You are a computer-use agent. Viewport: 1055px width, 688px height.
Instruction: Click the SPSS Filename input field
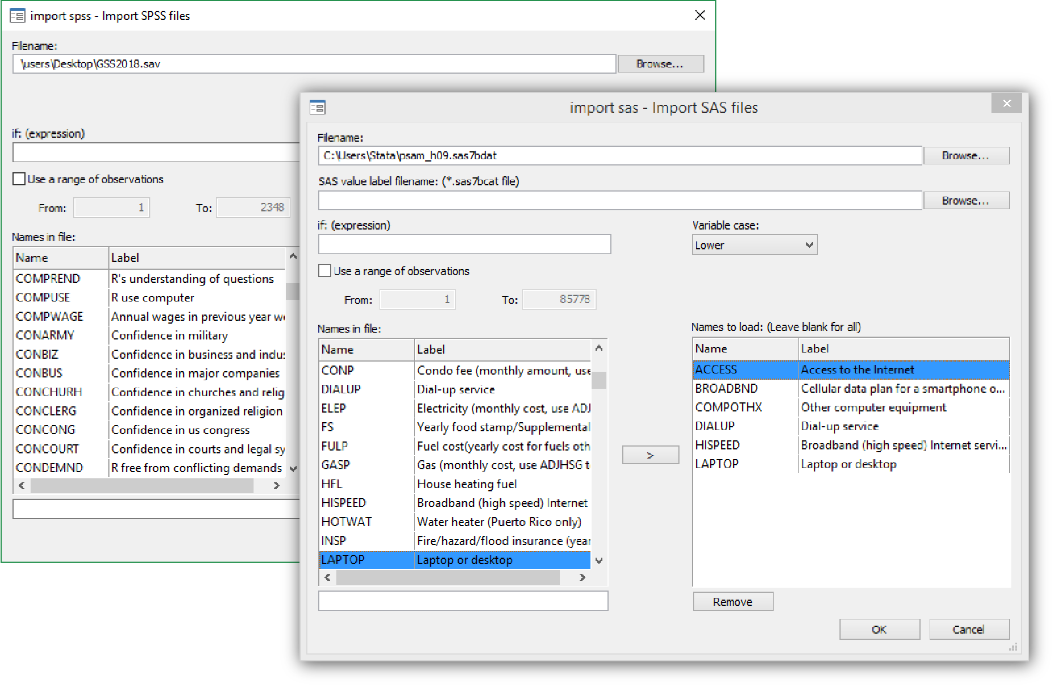[314, 63]
